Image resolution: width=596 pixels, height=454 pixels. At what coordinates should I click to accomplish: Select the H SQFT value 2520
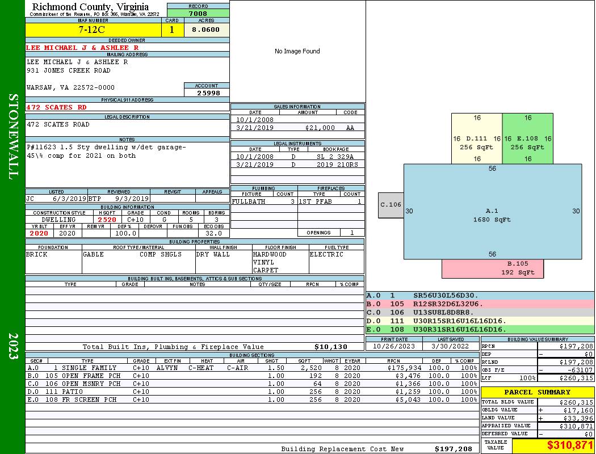coord(107,220)
